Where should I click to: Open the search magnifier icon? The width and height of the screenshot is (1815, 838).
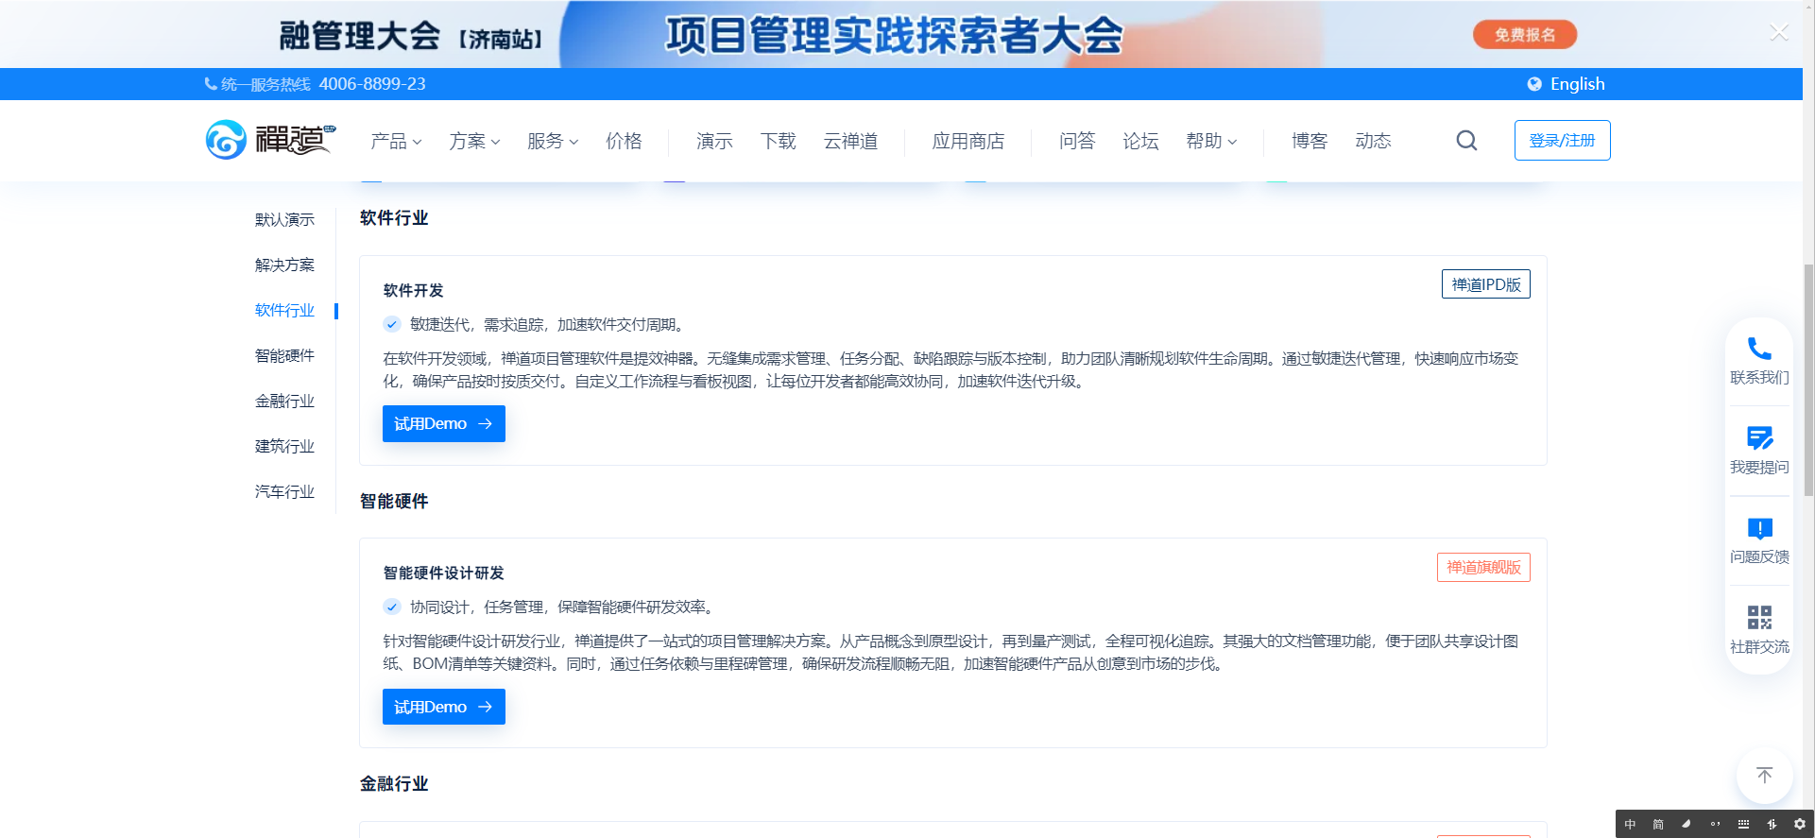click(1466, 141)
